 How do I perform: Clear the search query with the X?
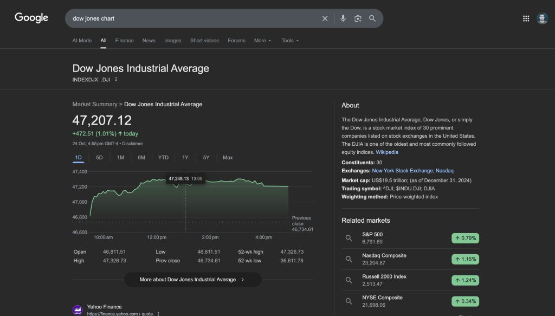325,18
